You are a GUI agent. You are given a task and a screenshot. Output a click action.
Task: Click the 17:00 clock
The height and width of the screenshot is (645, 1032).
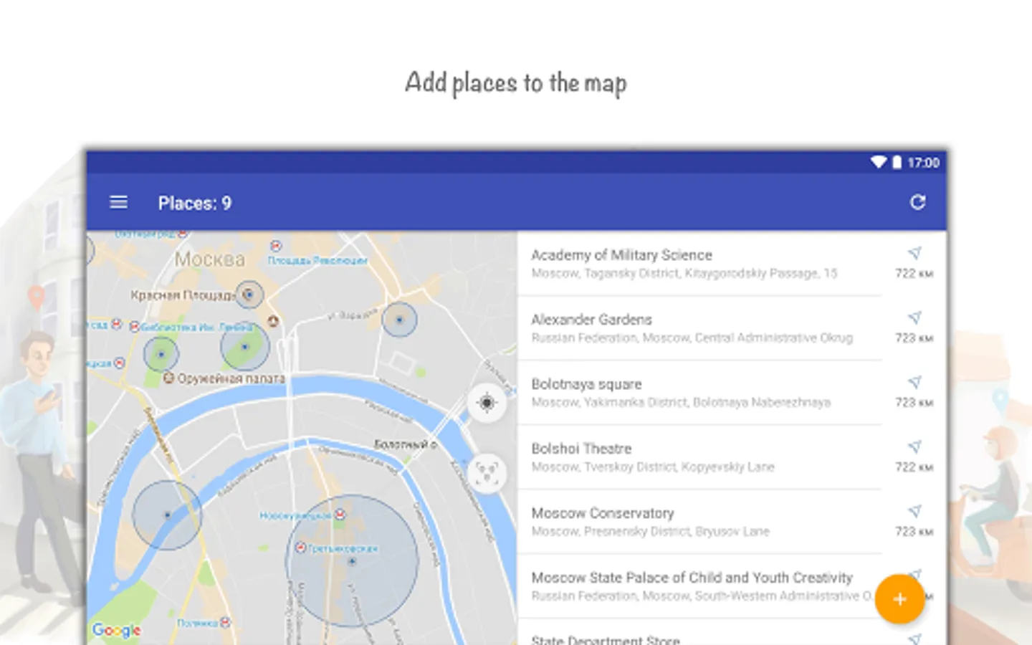[923, 163]
